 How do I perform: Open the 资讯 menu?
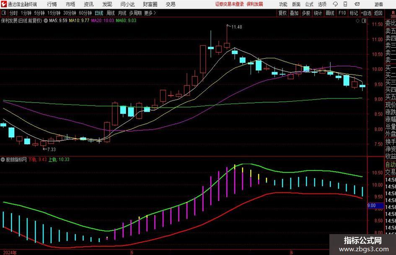[89, 4]
